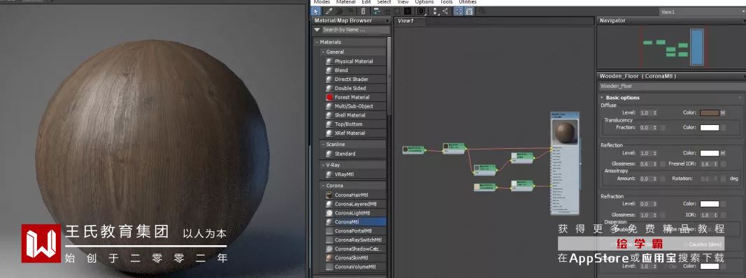Close the Material/Map Browser panel
This screenshot has height=278, width=746.
tap(387, 20)
